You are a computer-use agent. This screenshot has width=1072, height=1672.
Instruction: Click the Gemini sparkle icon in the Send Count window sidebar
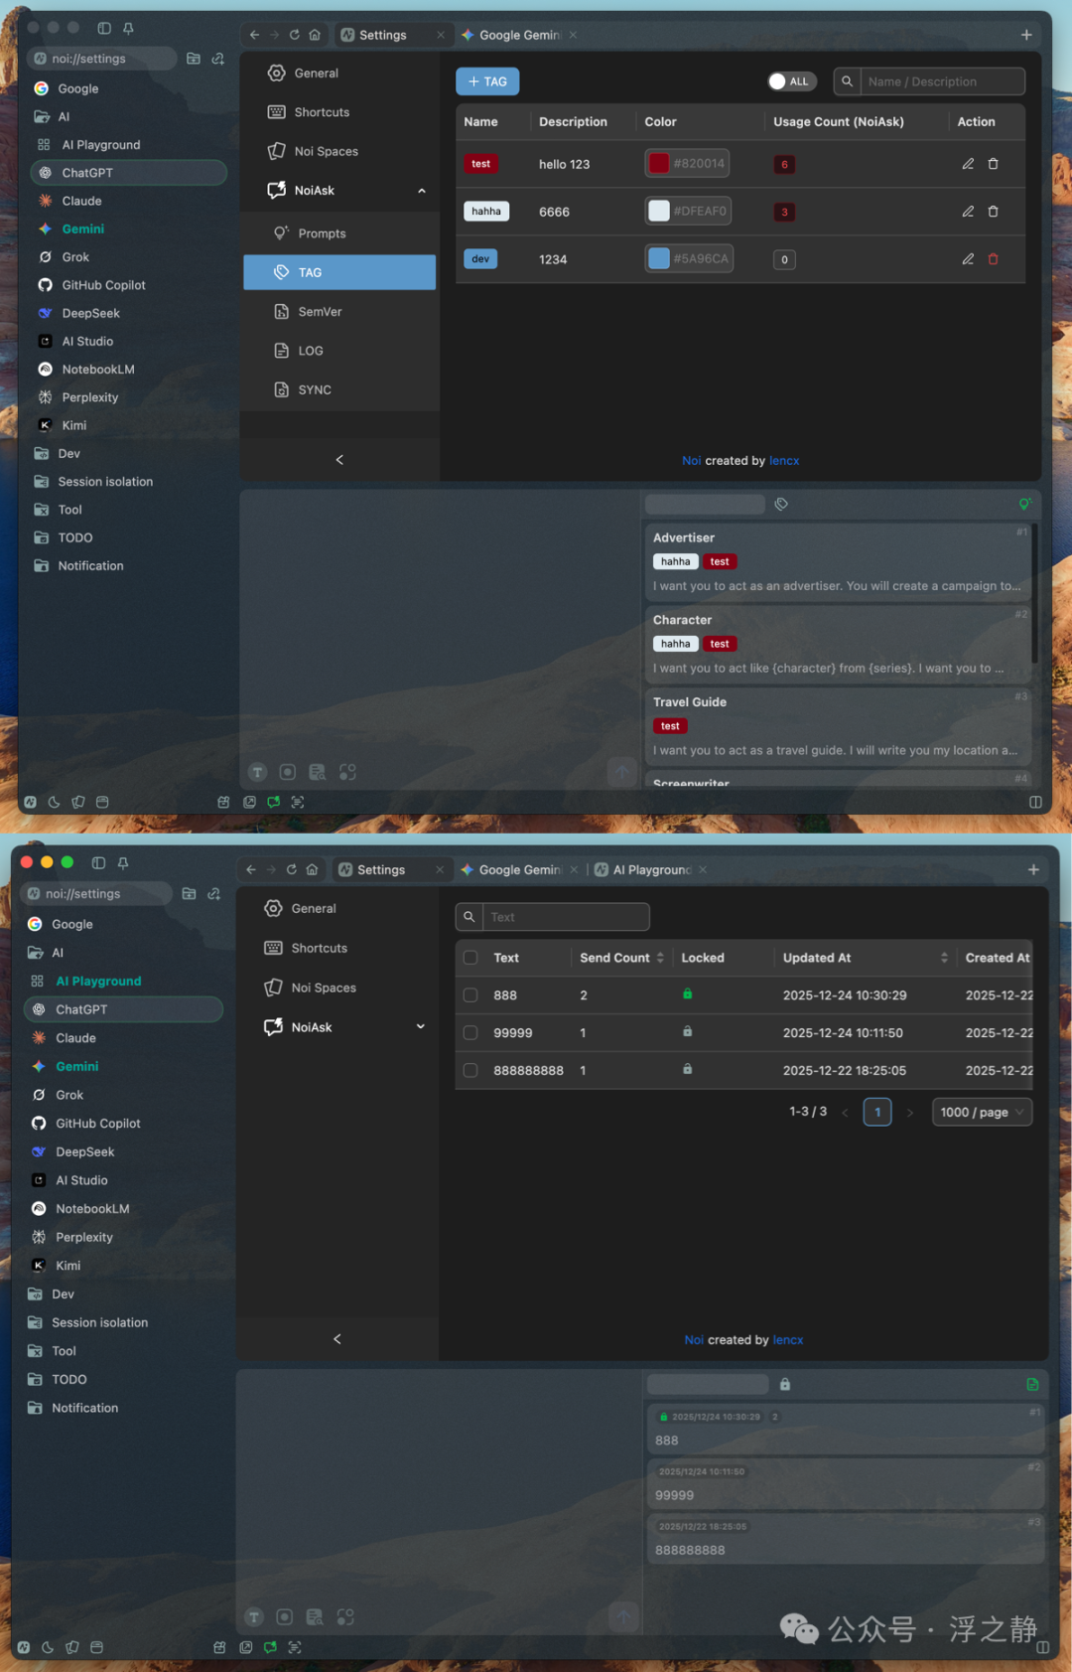(39, 1066)
